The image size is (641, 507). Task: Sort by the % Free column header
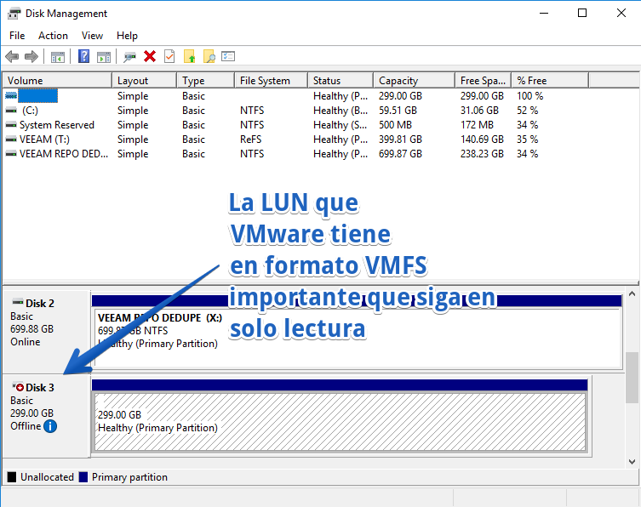pos(550,81)
